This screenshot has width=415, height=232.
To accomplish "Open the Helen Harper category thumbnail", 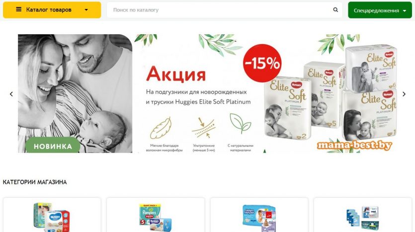I will click(259, 218).
